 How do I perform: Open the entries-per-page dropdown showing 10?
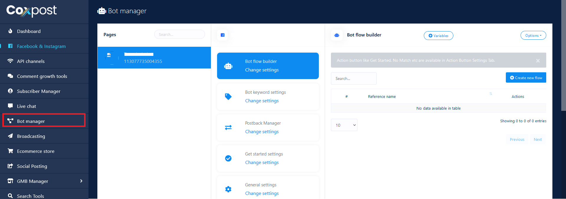point(344,125)
